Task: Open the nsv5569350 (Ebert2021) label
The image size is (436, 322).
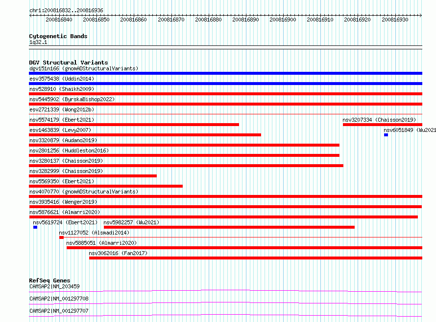Action: (x=62, y=181)
